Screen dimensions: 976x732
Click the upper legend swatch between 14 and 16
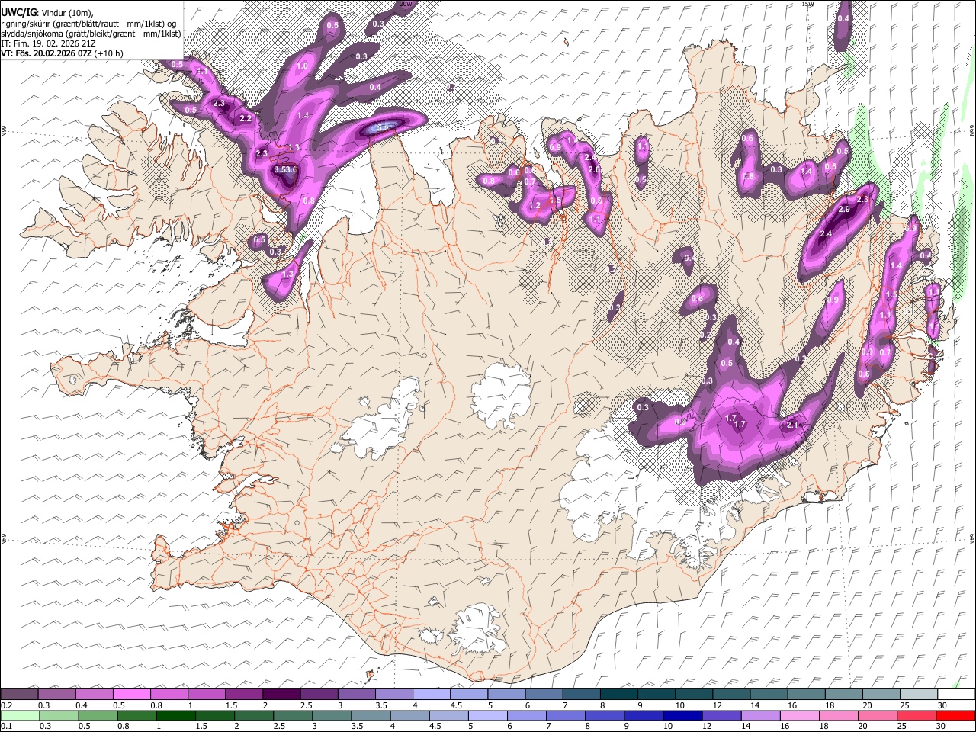pos(767,695)
